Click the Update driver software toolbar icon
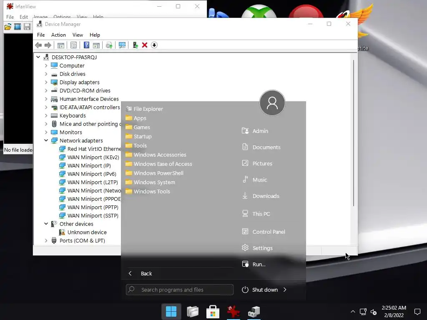The image size is (427, 320). coord(109,45)
